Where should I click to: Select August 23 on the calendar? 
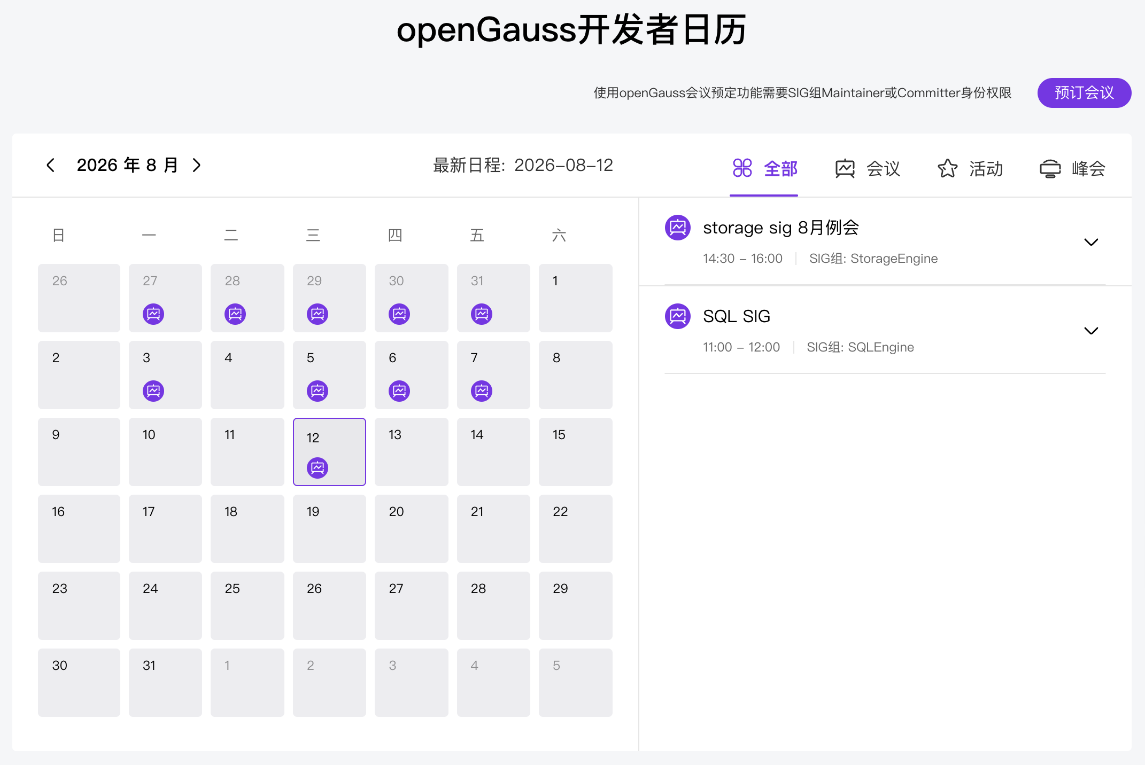click(x=79, y=606)
